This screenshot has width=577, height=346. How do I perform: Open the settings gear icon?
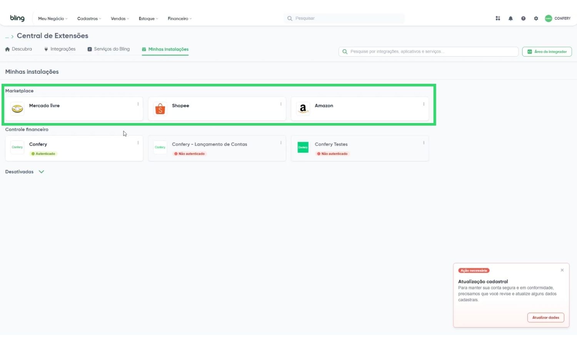[x=536, y=18]
